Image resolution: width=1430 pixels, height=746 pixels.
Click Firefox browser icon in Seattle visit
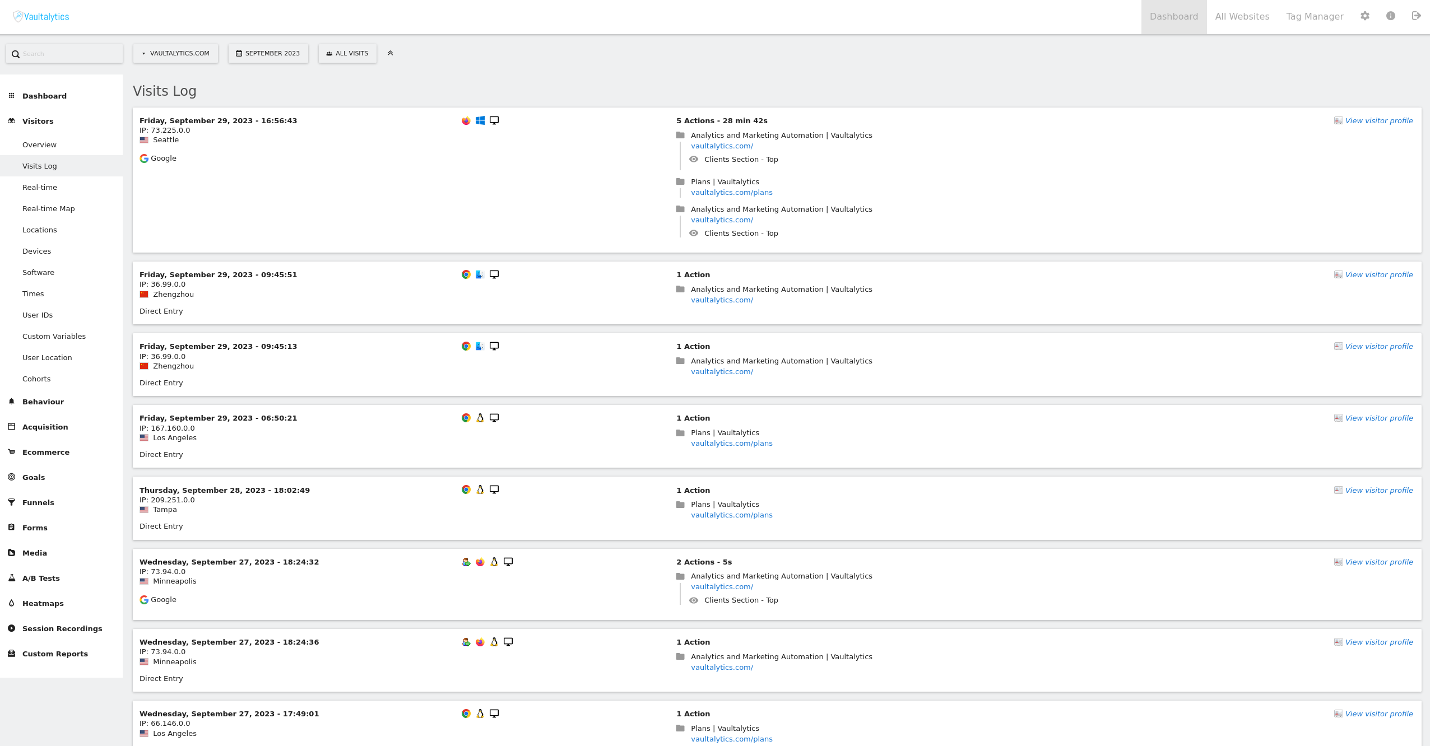pyautogui.click(x=466, y=120)
